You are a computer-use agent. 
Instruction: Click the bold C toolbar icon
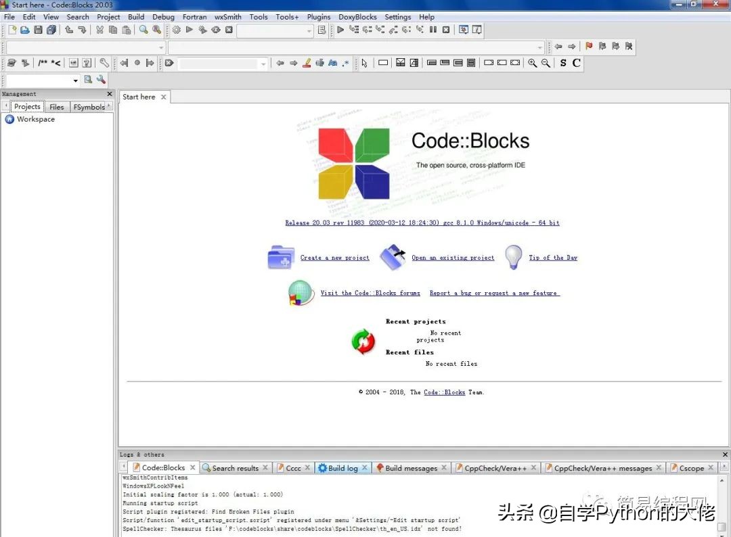pos(577,63)
